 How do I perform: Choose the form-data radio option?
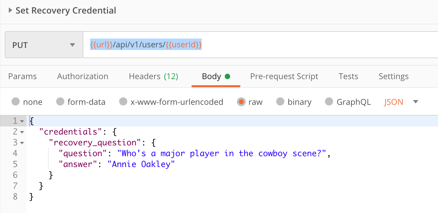[x=60, y=102]
